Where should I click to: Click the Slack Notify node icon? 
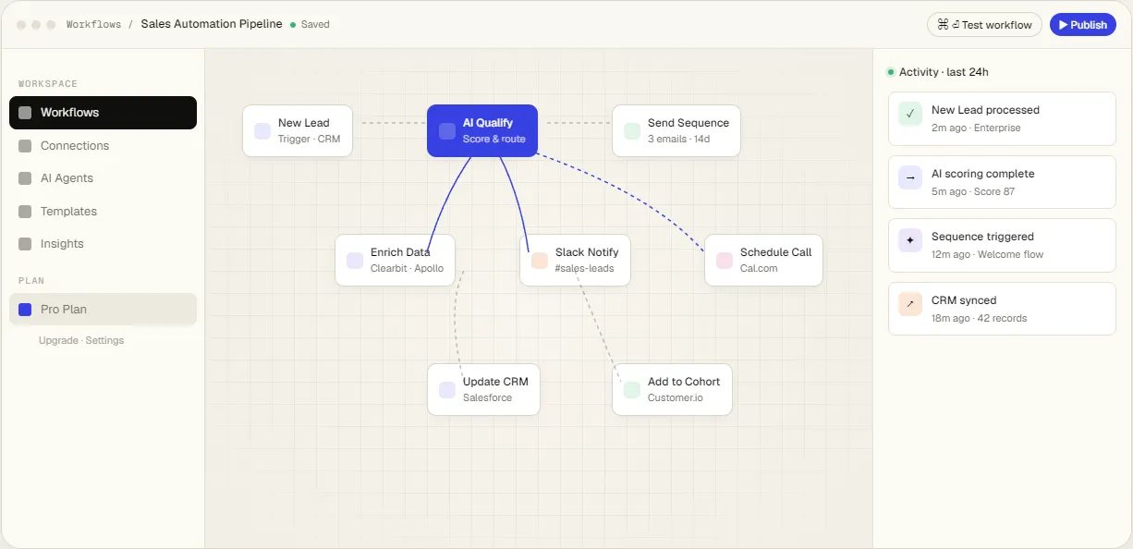click(x=540, y=261)
